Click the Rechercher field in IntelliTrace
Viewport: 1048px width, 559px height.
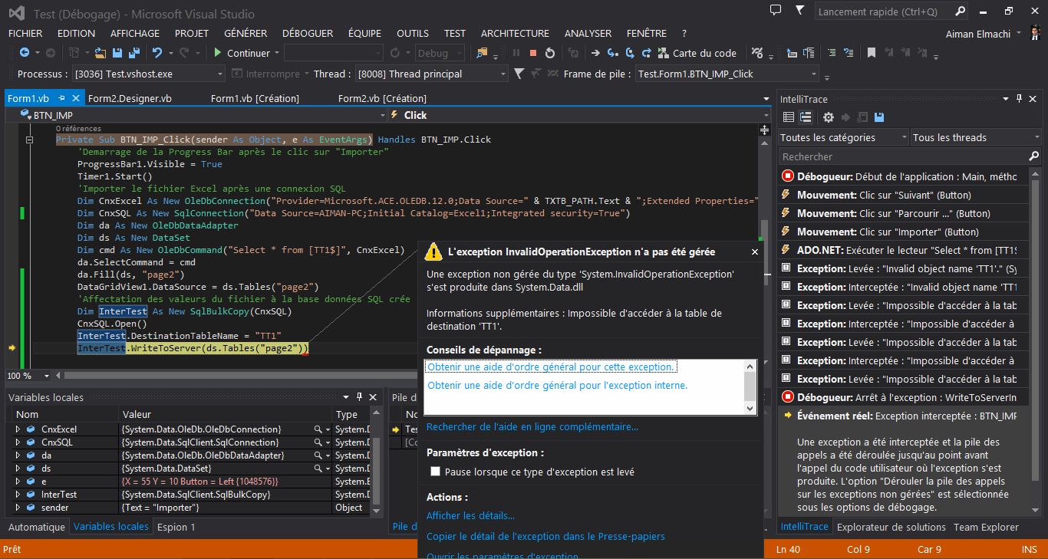(x=909, y=156)
